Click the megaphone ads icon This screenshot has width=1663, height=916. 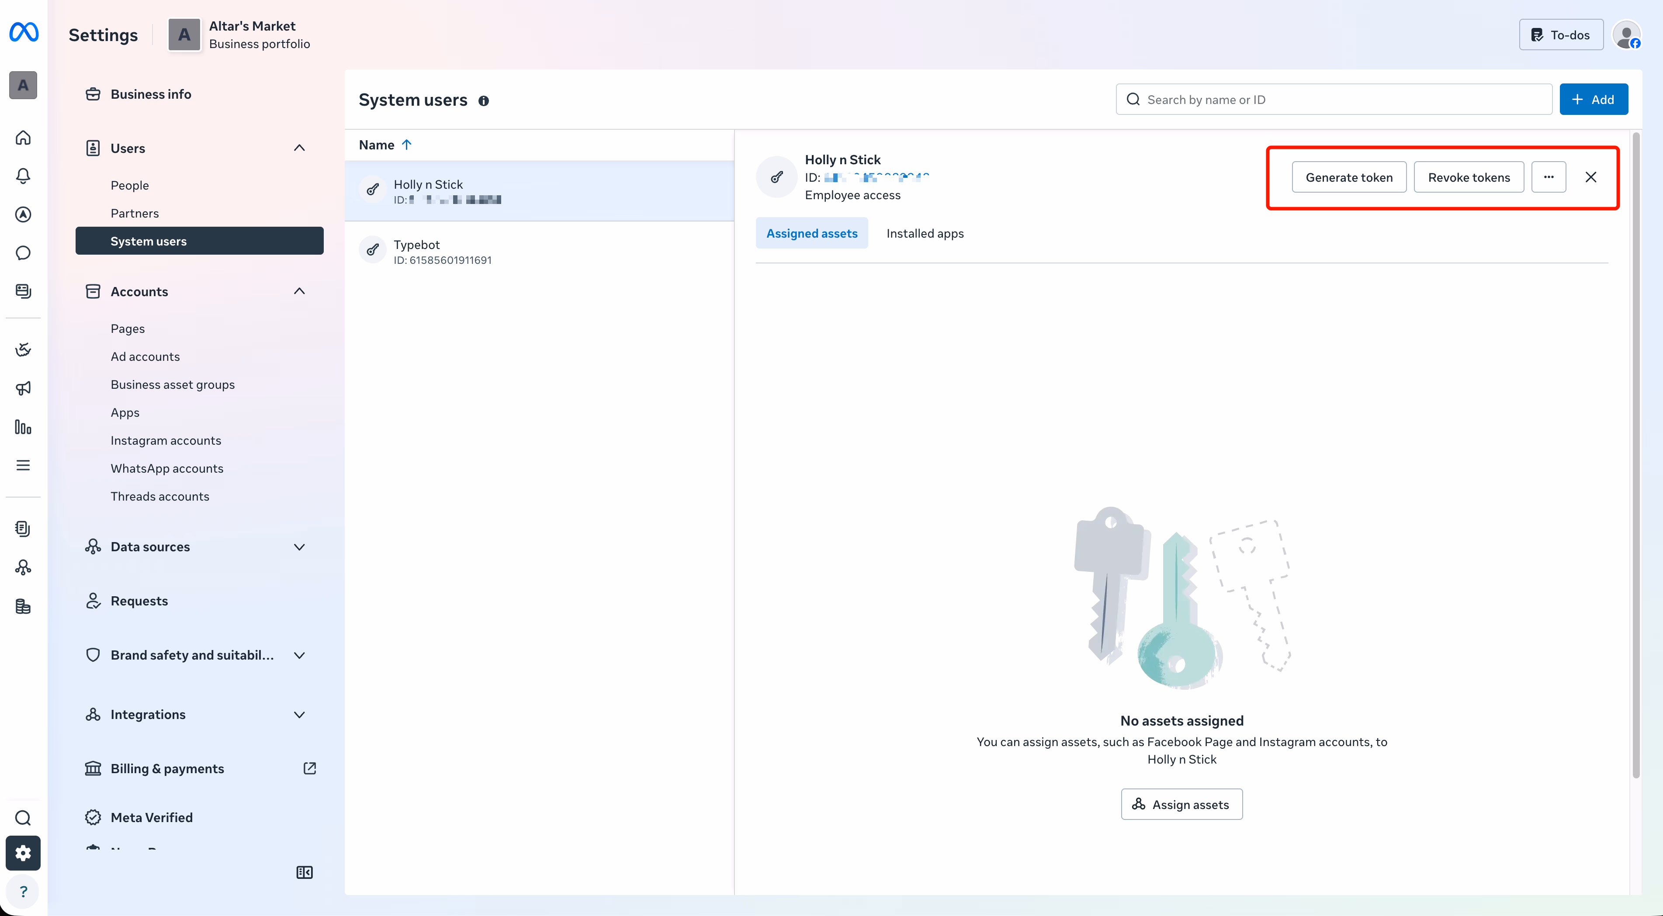pos(23,388)
